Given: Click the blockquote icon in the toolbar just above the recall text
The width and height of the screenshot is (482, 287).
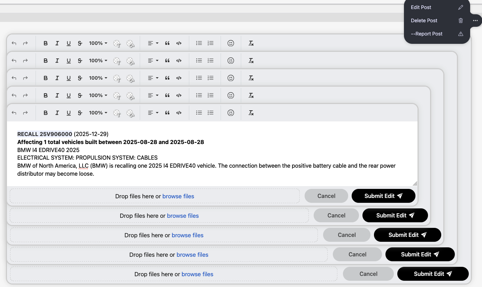Looking at the screenshot, I should (x=167, y=113).
